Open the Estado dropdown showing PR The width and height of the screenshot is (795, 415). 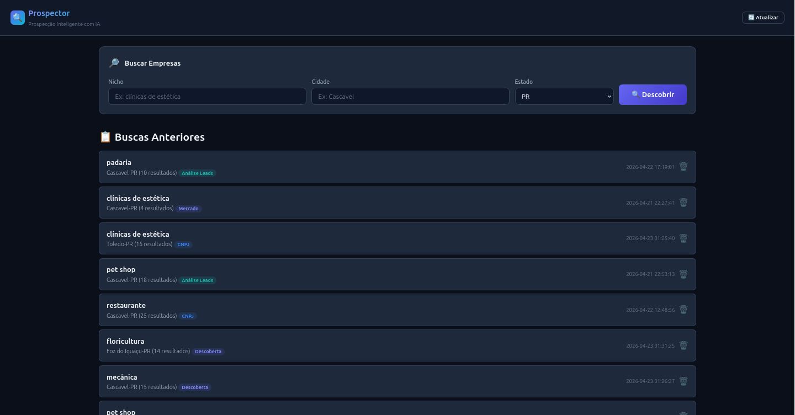(564, 96)
